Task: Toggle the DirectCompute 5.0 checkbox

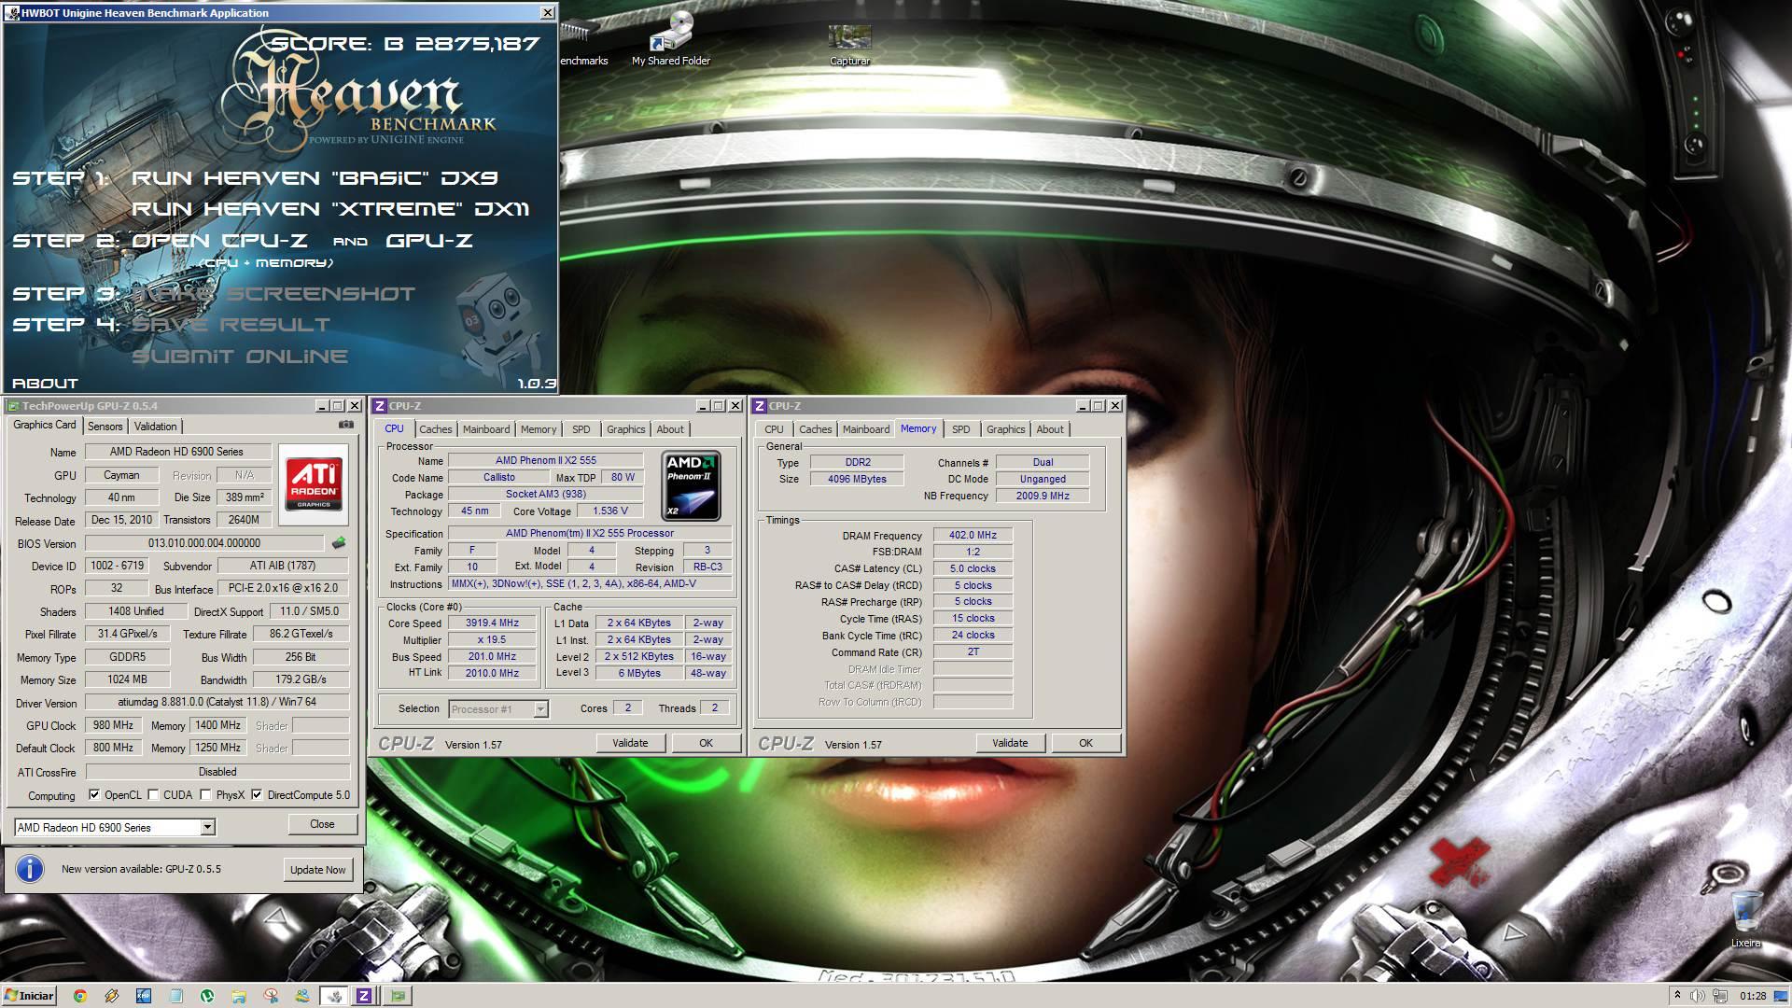Action: pos(257,795)
